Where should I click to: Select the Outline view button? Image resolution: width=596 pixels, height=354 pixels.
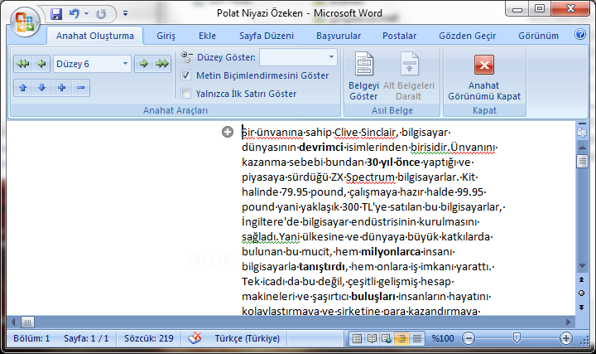(401, 338)
